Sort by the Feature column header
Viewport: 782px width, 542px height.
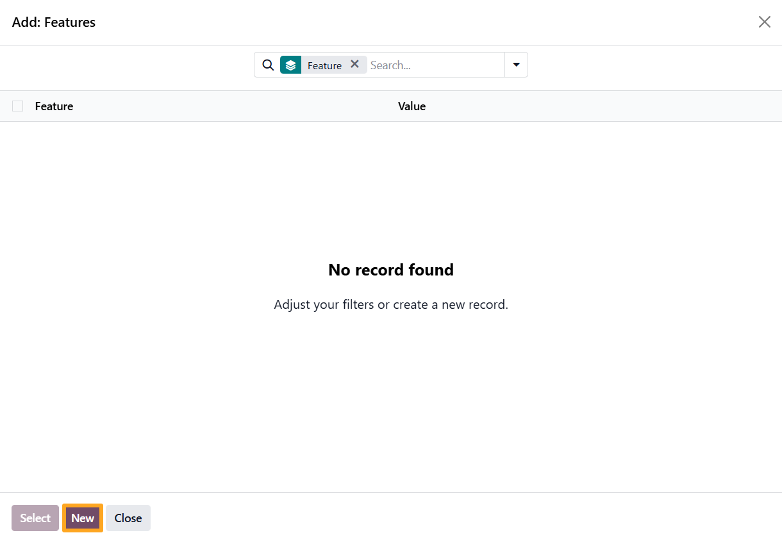pos(54,106)
